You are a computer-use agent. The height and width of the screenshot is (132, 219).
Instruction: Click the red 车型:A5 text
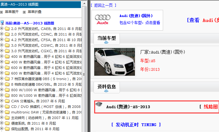click(148, 61)
